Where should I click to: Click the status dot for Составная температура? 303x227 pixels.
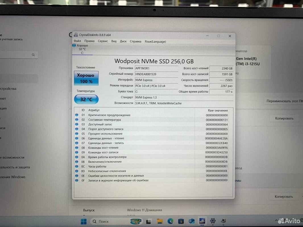click(x=77, y=119)
